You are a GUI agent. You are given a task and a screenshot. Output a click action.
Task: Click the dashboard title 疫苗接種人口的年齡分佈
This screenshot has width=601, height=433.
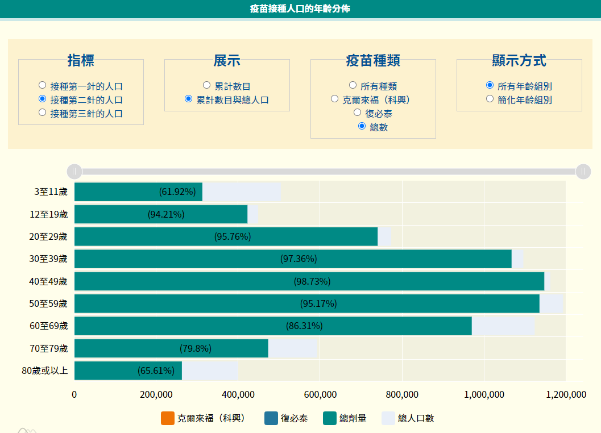(300, 9)
